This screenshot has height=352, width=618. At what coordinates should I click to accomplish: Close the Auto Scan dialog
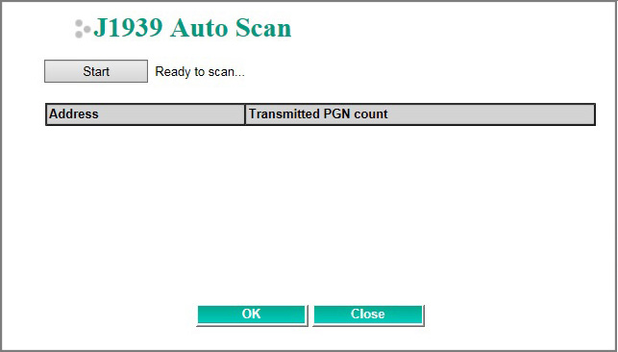pyautogui.click(x=368, y=315)
